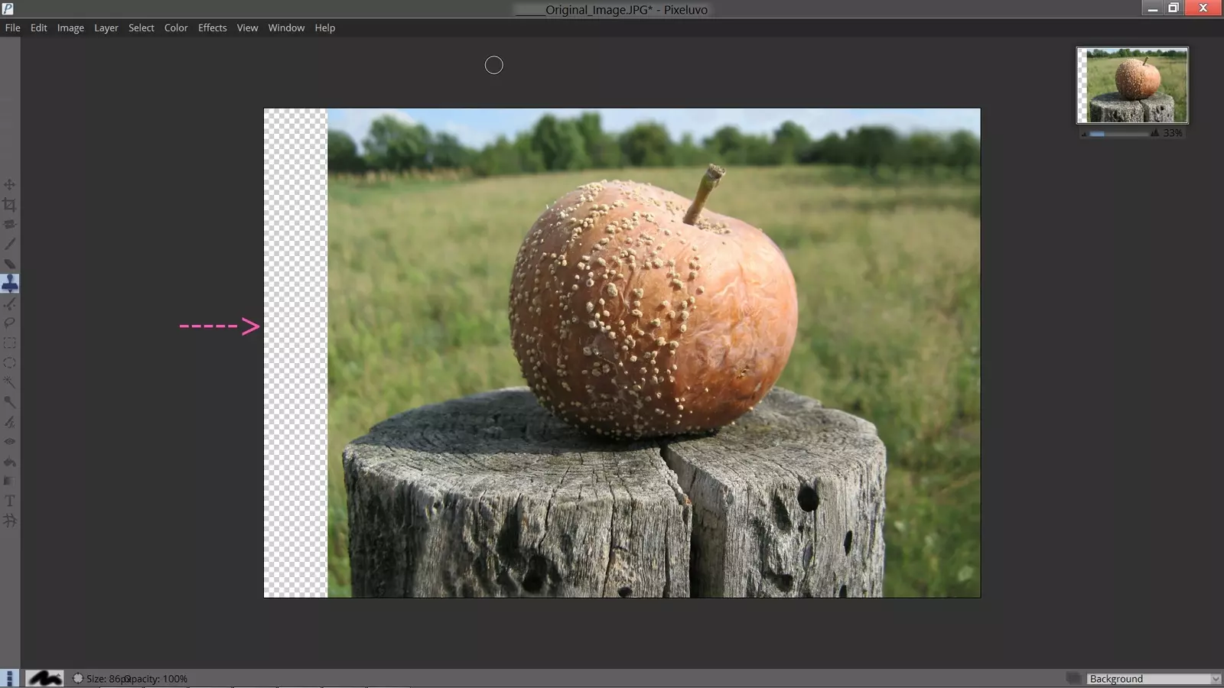
Task: Select the Move tool
Action: pyautogui.click(x=9, y=185)
